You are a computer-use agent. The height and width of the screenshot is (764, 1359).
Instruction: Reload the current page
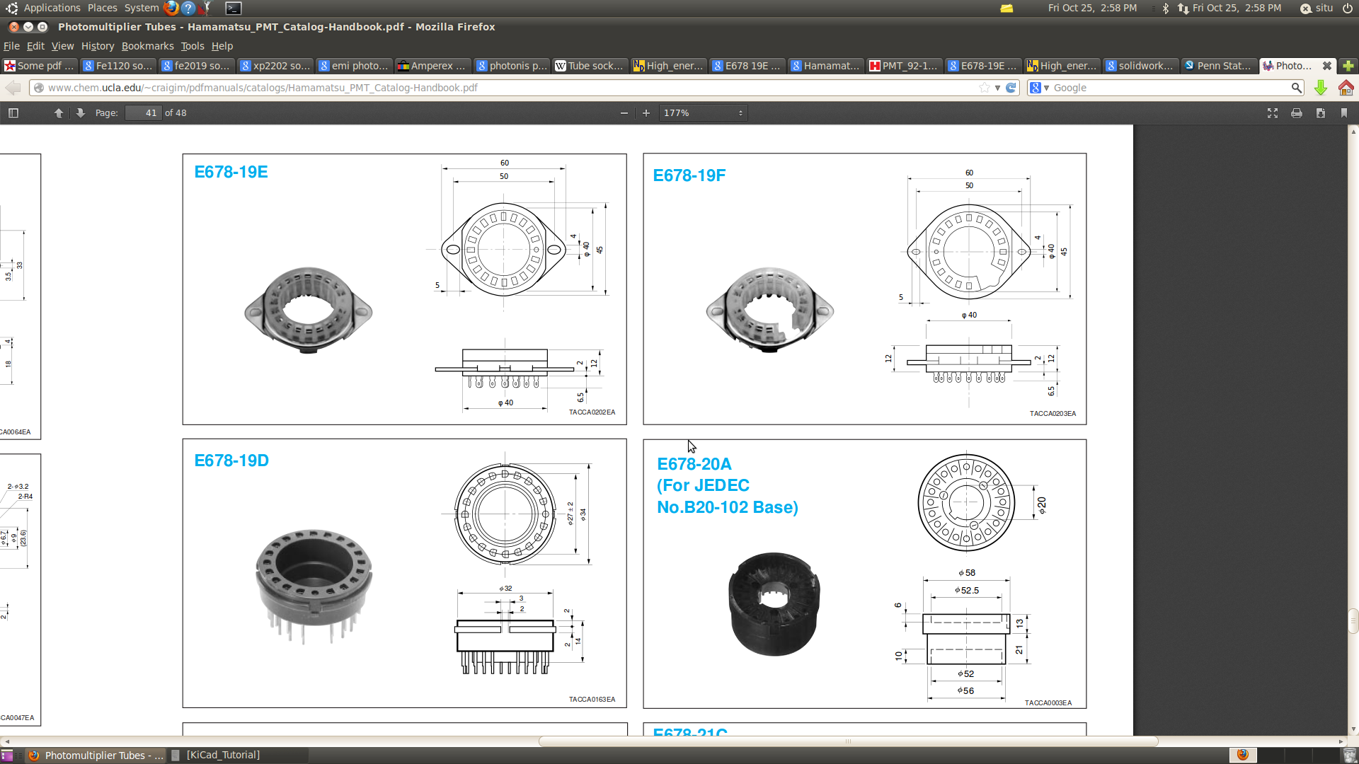coord(1011,88)
